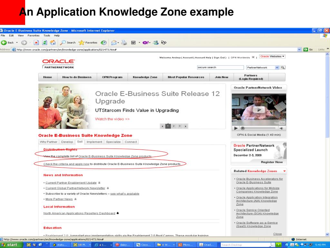The width and height of the screenshot is (330, 248).
Task: Click the lock icon beside Resellers Dashboard
Action: pos(118,213)
